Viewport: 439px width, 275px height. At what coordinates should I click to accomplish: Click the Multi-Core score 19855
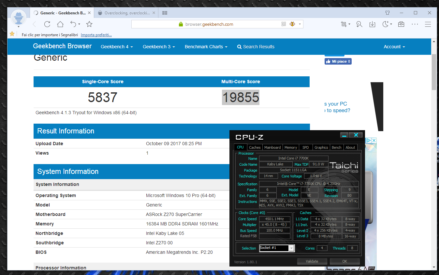tap(241, 97)
